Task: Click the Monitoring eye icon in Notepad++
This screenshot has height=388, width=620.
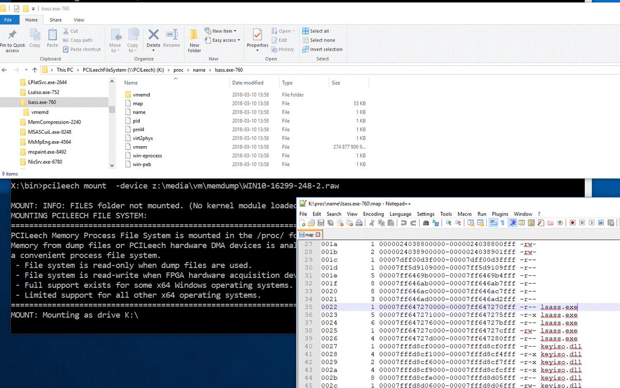Action: 560,223
